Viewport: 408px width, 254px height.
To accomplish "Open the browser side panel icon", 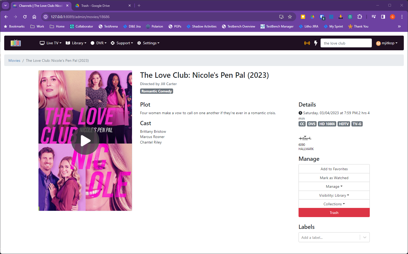I will click(383, 17).
